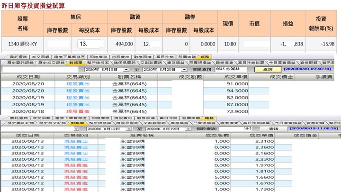Select the 永豐99購 row priced 2.2300
The height and width of the screenshot is (192, 341).
tap(146, 159)
